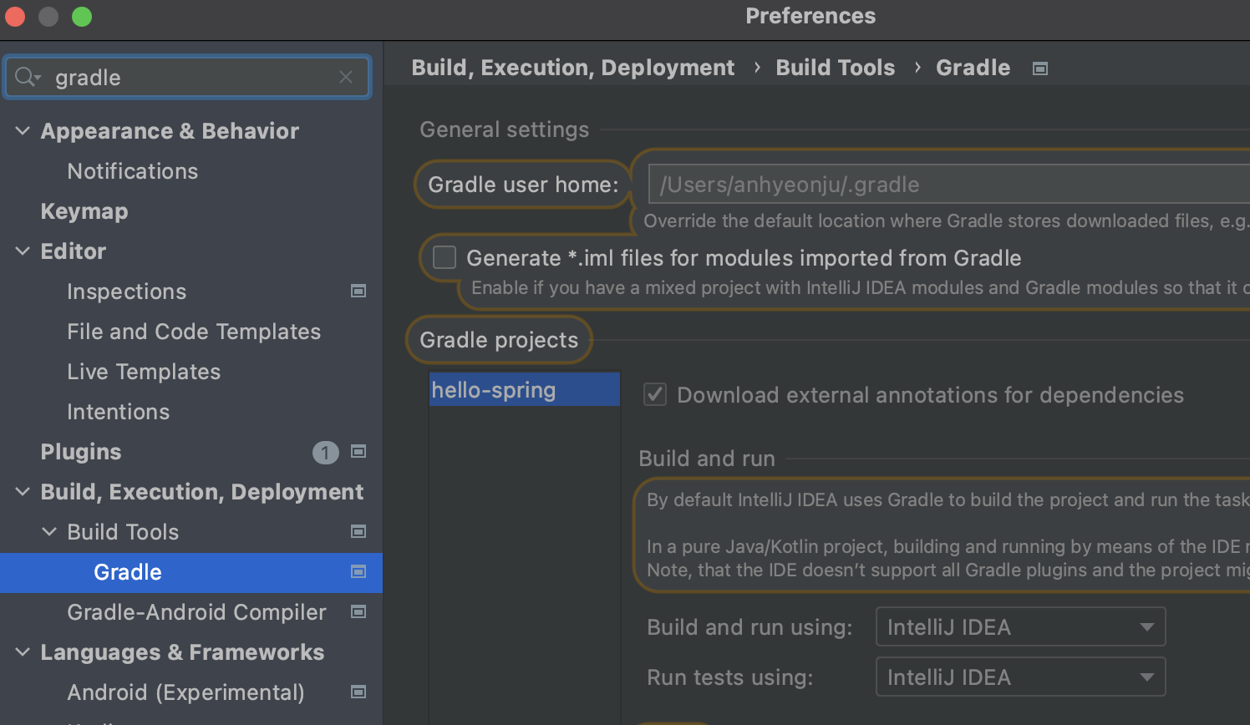Toggle Download external annotations for dependencies
The height and width of the screenshot is (725, 1250).
[x=655, y=394]
